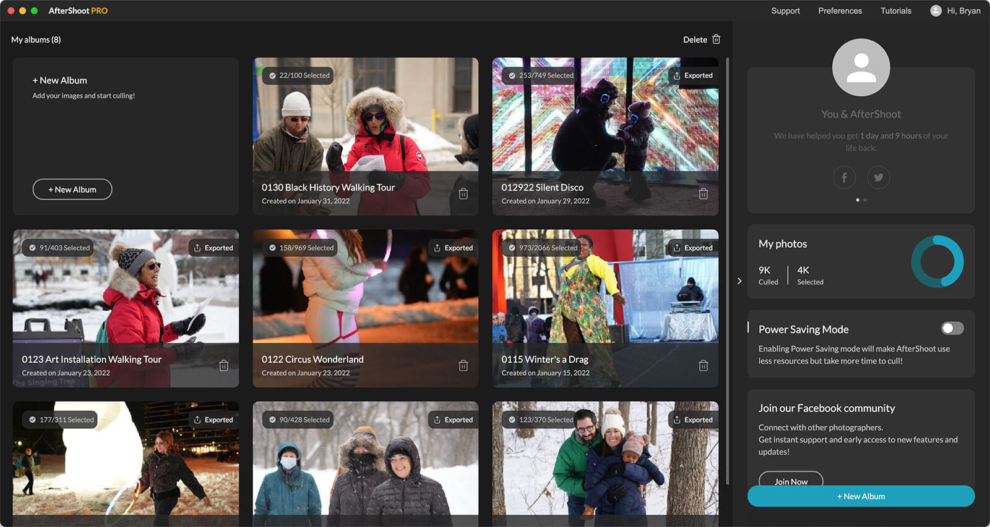Delete the 0130 Black History Walking Tour album
The image size is (990, 527).
tap(463, 194)
